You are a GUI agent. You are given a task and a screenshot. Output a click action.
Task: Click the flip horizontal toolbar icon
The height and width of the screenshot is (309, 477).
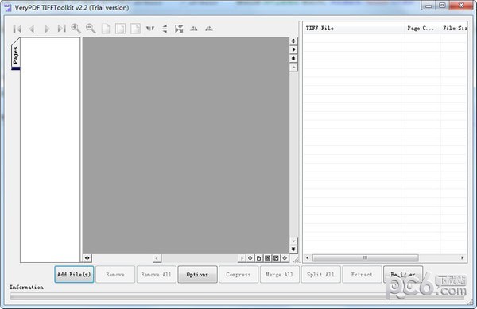150,29
